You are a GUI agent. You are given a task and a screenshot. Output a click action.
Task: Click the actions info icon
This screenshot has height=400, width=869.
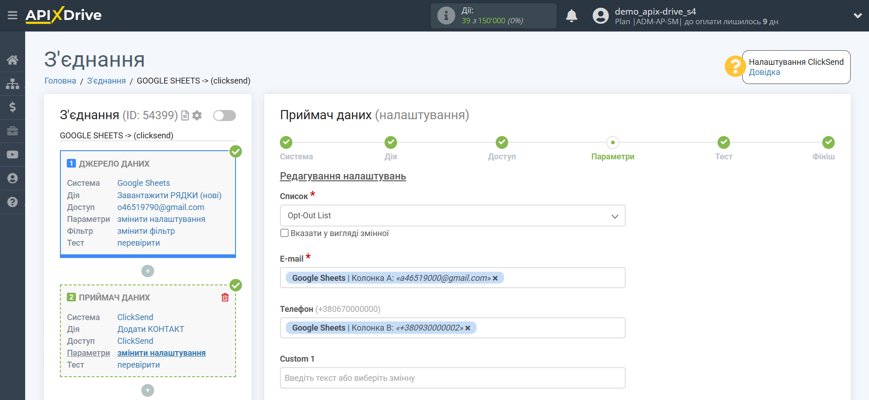[446, 16]
